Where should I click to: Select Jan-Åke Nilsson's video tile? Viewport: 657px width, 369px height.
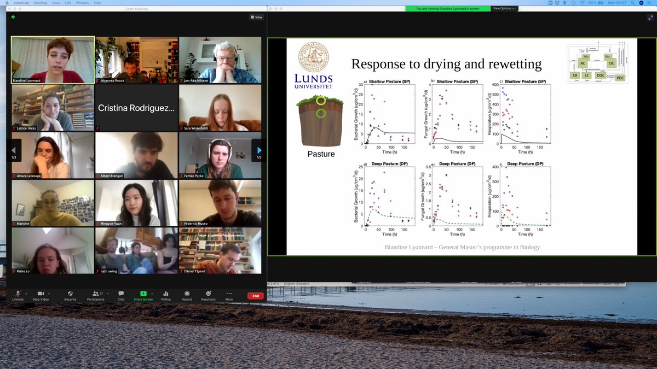(220, 60)
